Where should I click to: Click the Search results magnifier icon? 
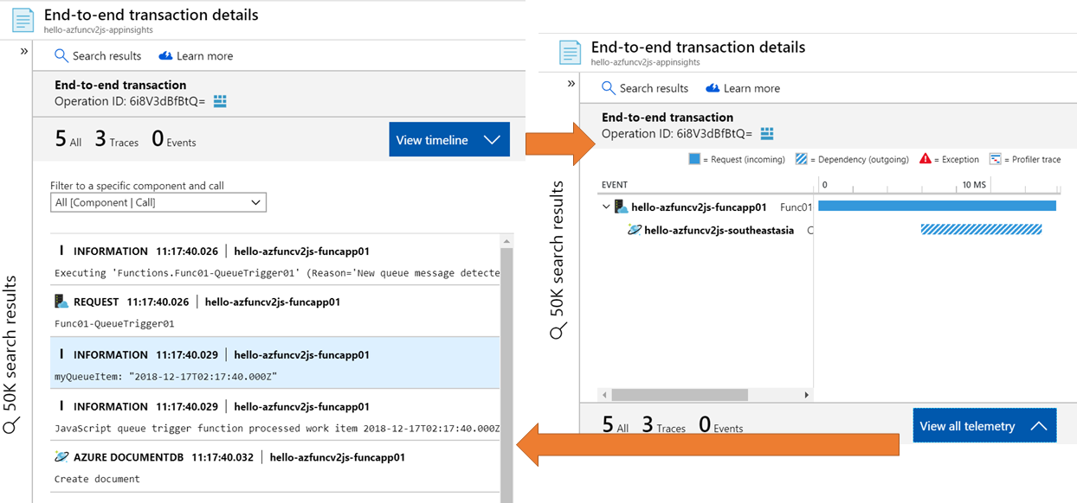[x=61, y=55]
